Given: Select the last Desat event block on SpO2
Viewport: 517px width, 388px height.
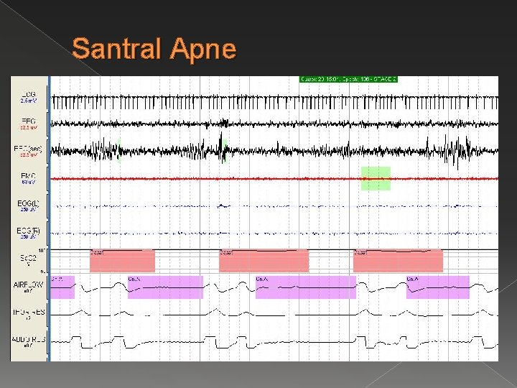Looking at the screenshot, I should click(x=398, y=261).
